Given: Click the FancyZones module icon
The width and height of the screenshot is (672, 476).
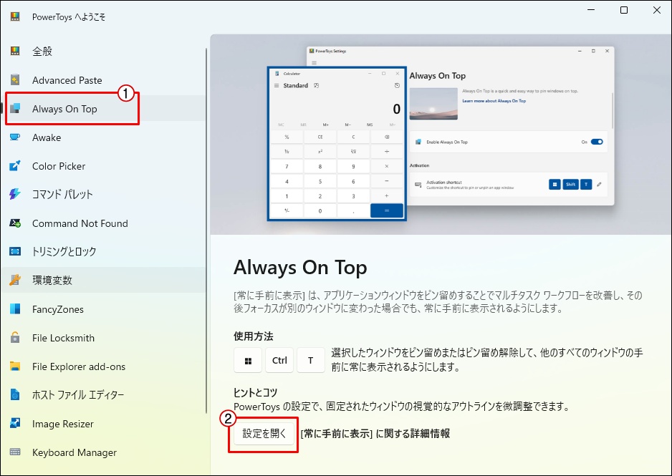Looking at the screenshot, I should (x=16, y=309).
